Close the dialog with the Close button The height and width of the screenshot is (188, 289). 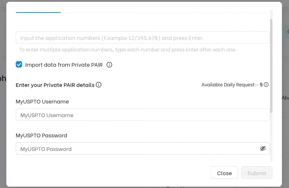(224, 173)
